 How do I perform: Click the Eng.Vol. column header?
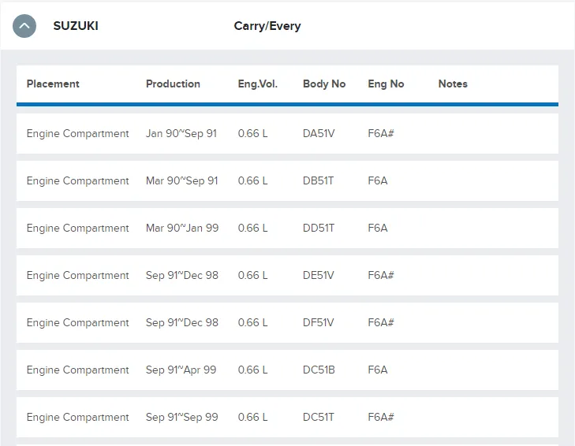point(258,84)
